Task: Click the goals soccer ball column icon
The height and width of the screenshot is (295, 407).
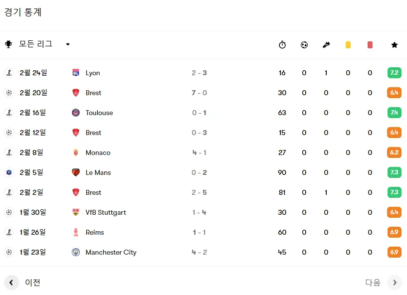Action: point(304,45)
